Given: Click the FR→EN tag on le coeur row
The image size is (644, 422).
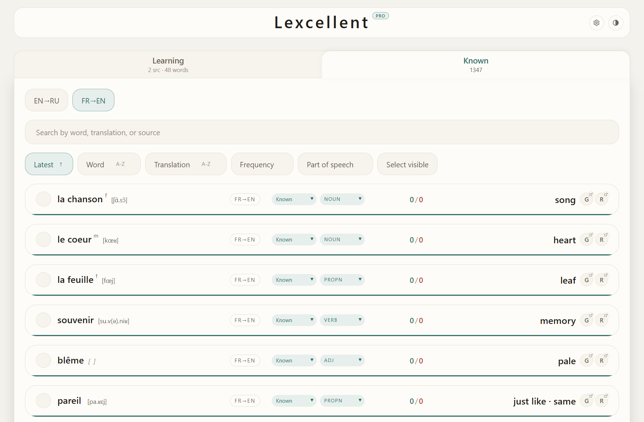Looking at the screenshot, I should [245, 239].
